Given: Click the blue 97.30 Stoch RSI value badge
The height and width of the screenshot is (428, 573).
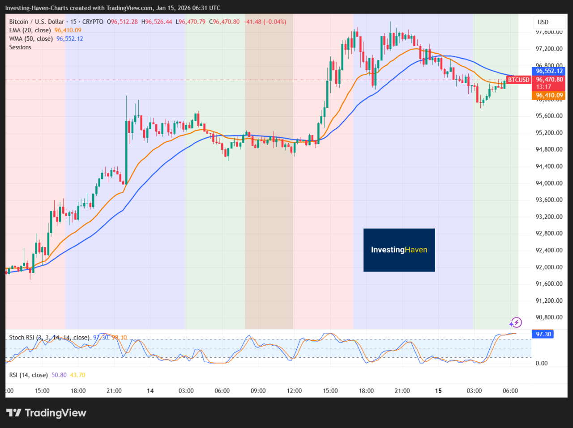Looking at the screenshot, I should [542, 334].
